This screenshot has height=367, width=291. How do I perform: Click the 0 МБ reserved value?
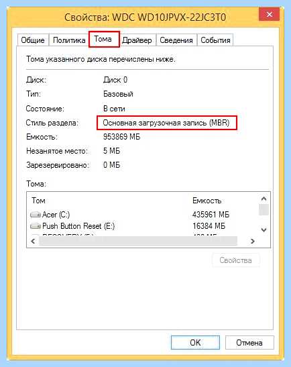pyautogui.click(x=111, y=165)
